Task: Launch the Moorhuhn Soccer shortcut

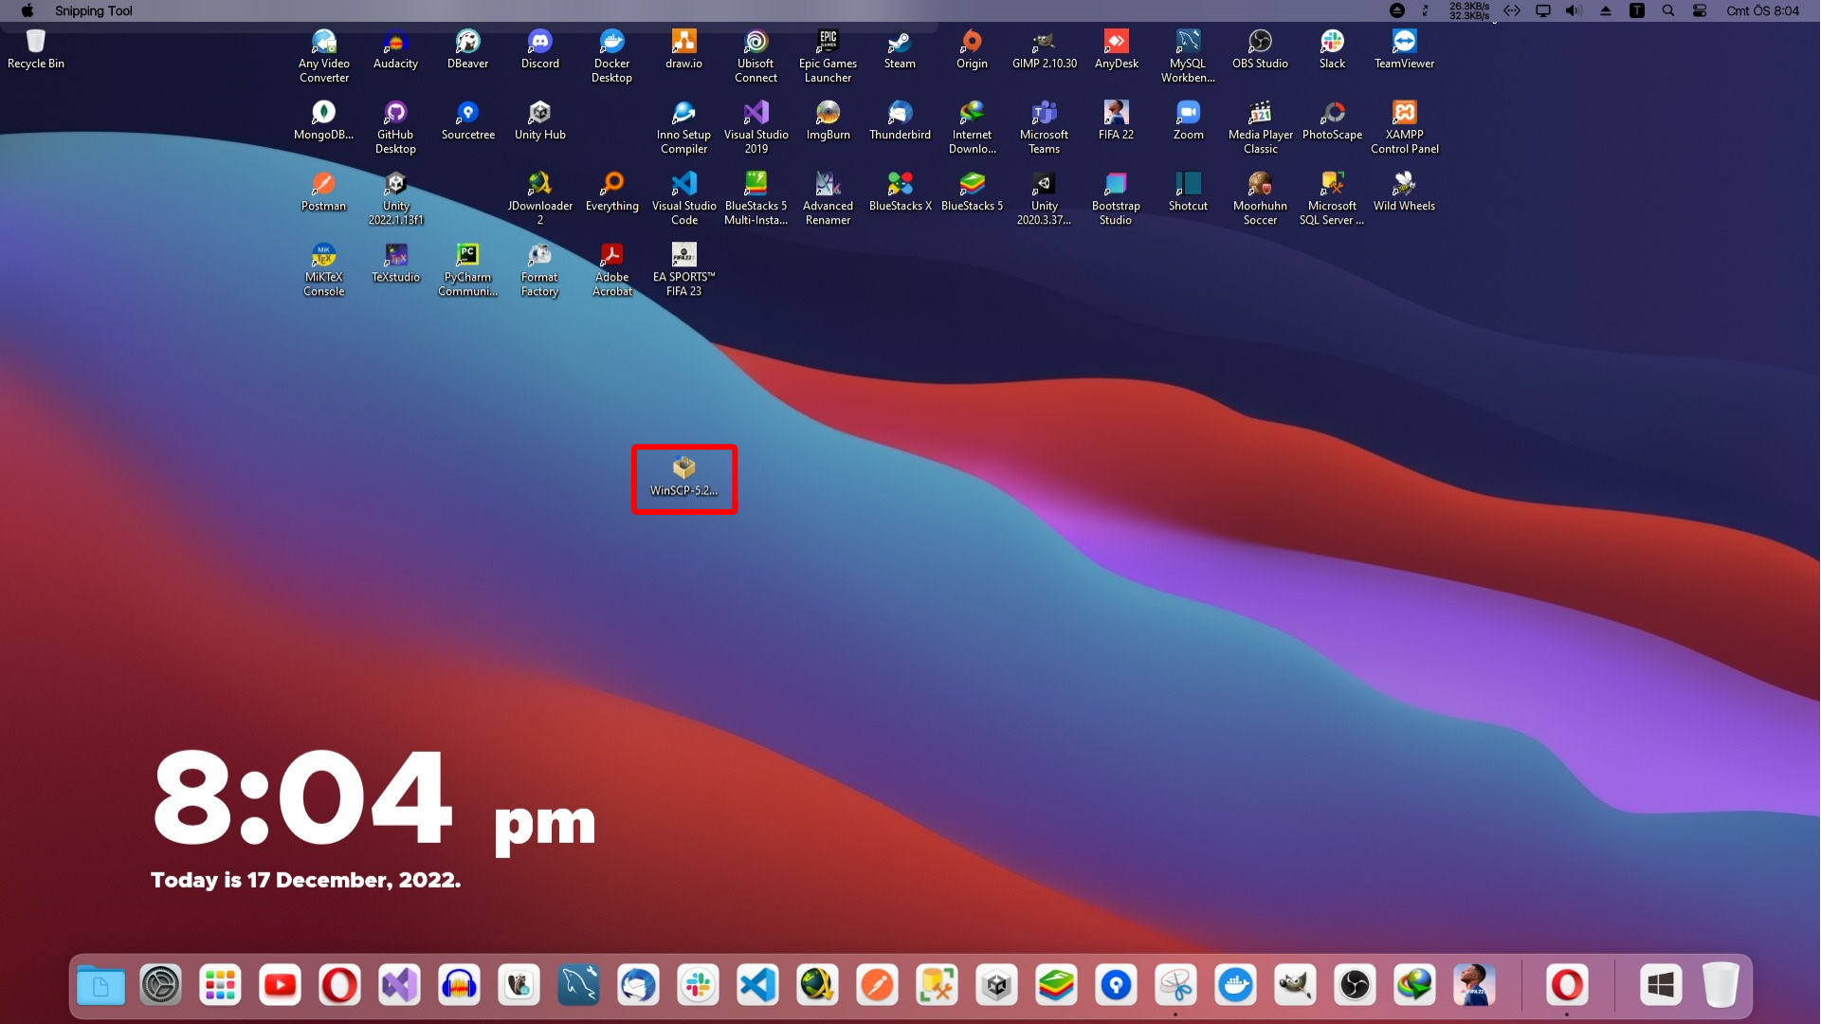Action: 1261,198
